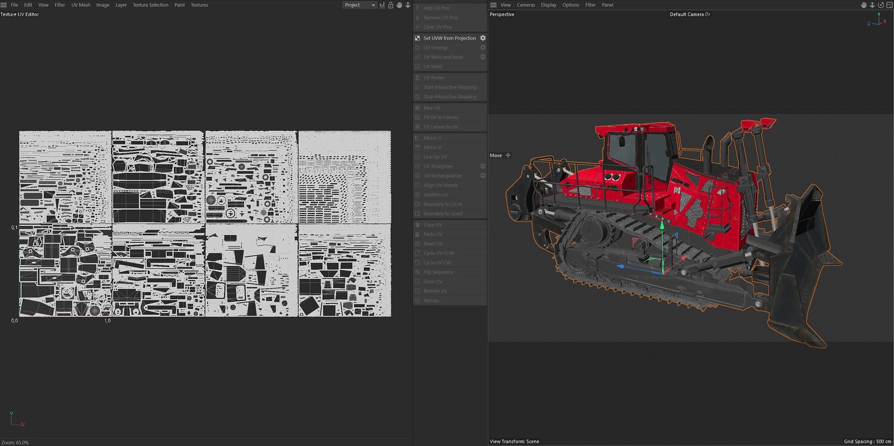894x446 pixels.
Task: Open the Cameras menu in viewport
Action: pos(525,5)
